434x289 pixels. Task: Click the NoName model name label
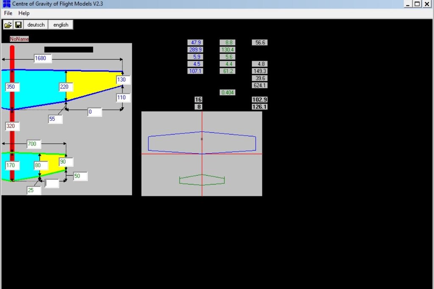tap(19, 39)
